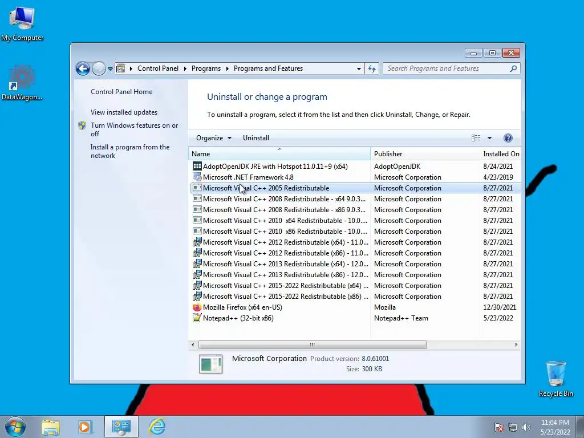Click the details pane program thumbnail
Viewport: 584px width, 438px height.
pos(211,364)
